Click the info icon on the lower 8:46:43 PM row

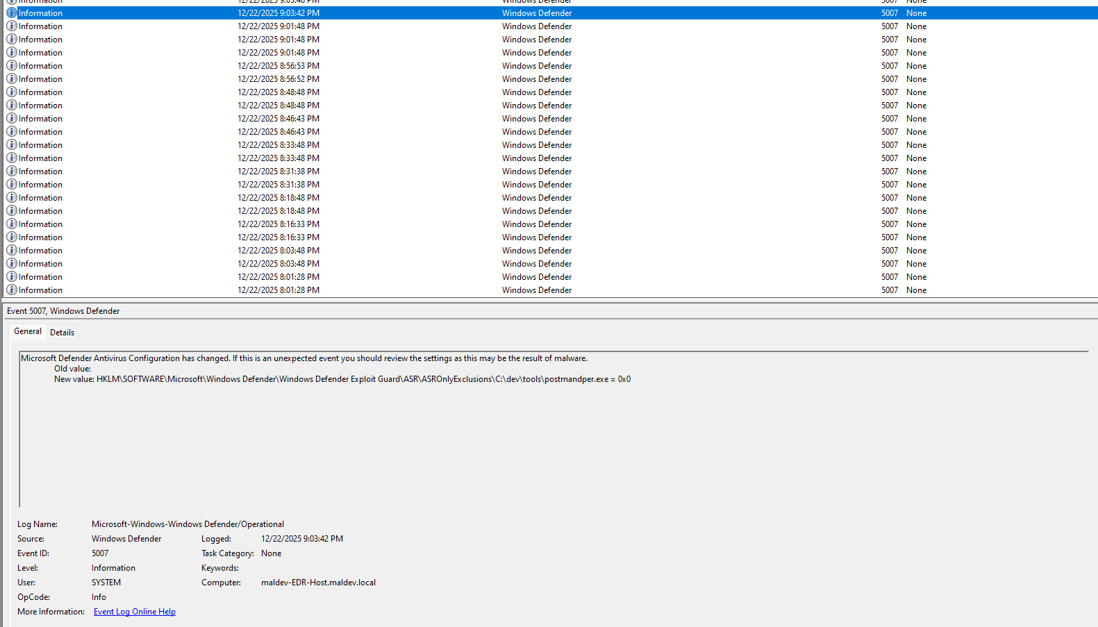[12, 132]
